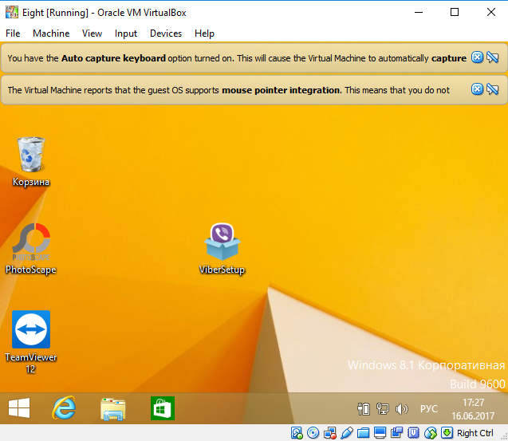
Task: Open the Devices menu
Action: point(166,33)
